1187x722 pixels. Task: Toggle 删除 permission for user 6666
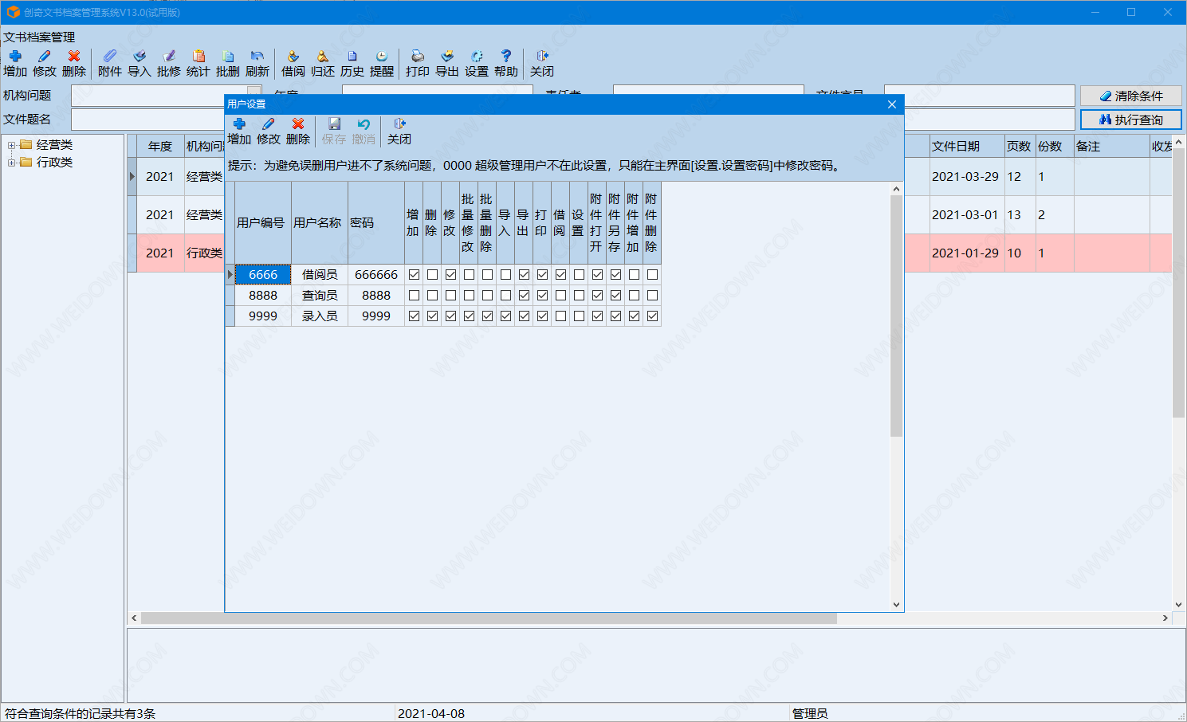pyautogui.click(x=432, y=274)
